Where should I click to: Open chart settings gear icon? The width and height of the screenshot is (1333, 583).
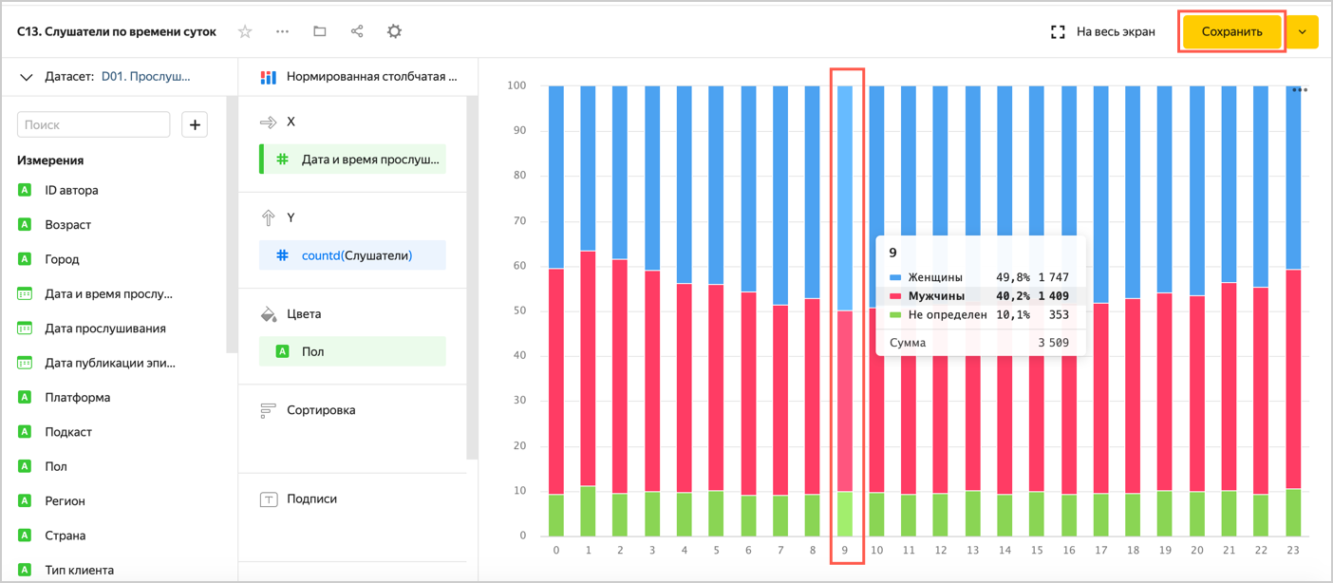(x=394, y=31)
